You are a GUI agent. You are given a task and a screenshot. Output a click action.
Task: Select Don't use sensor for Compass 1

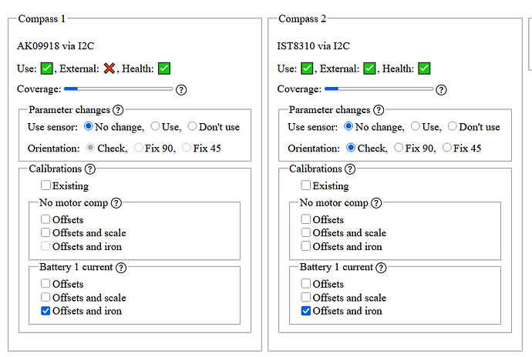tap(192, 126)
